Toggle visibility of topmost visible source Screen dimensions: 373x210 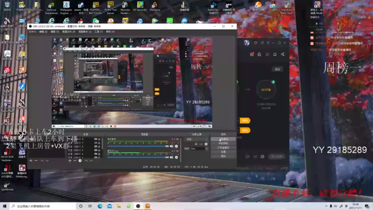[x=96, y=139]
